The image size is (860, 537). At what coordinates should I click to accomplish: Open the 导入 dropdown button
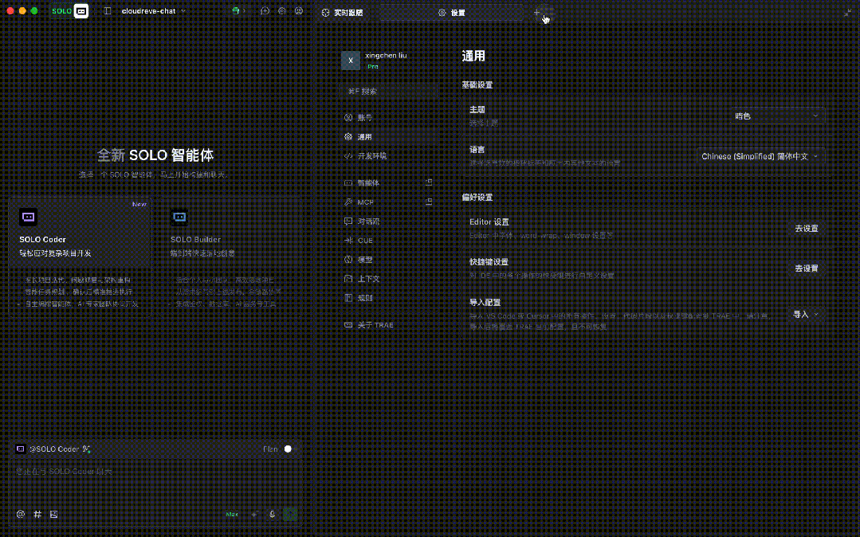click(806, 314)
